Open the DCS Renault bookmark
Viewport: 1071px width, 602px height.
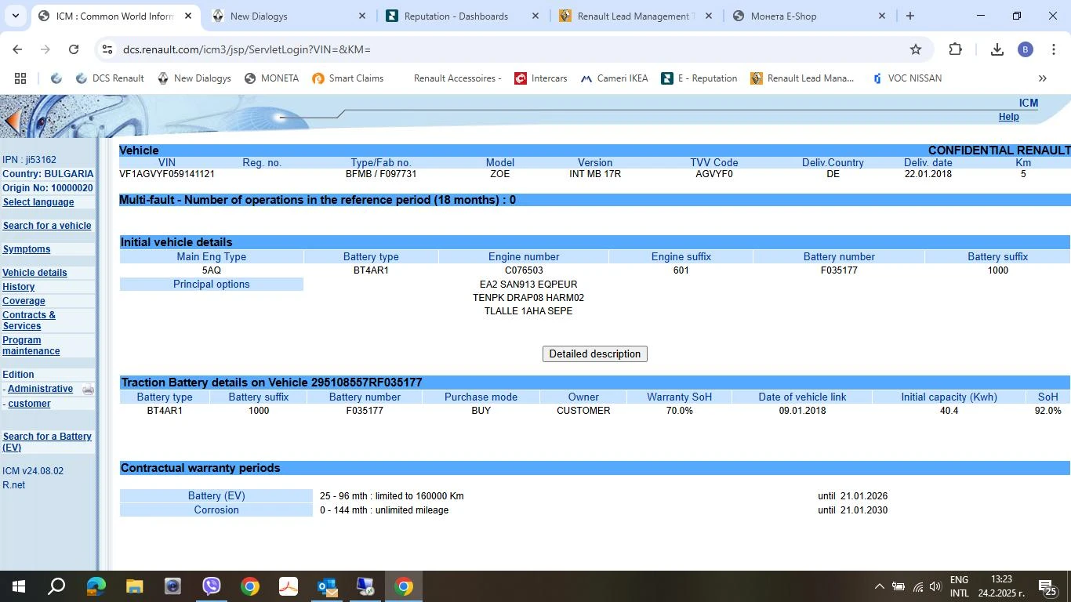click(110, 78)
